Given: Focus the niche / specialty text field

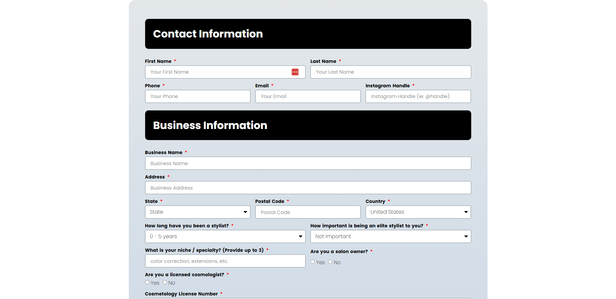Looking at the screenshot, I should point(225,261).
